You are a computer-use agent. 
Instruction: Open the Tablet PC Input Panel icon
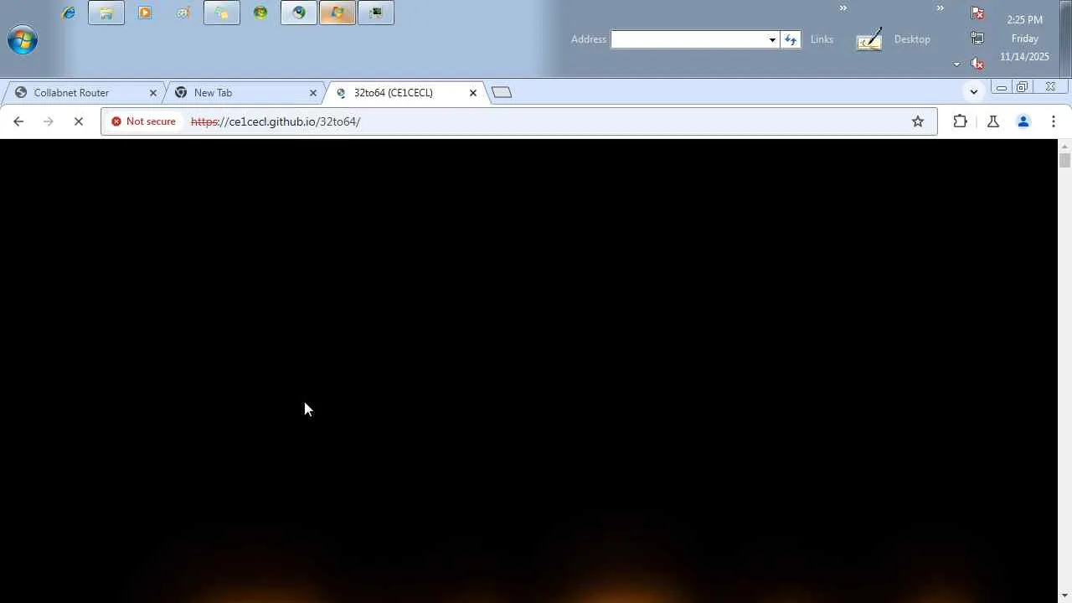click(x=869, y=39)
